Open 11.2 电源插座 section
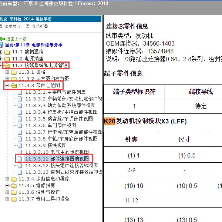Screen dimensions: 222x222 coord(28,59)
